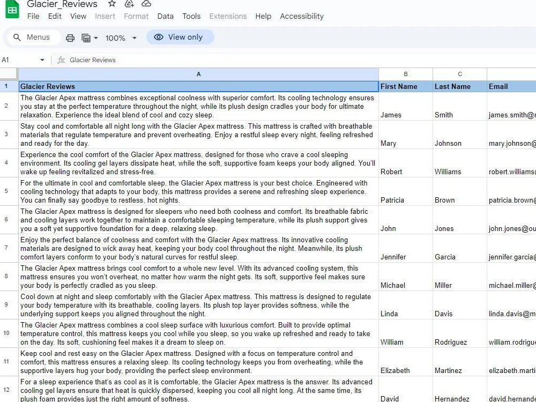Screen dimensions: 536x402
Task: Open the greyed Insert menu
Action: click(105, 16)
